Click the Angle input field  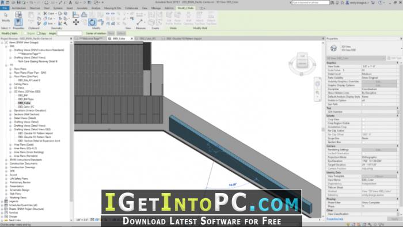[x=70, y=33]
